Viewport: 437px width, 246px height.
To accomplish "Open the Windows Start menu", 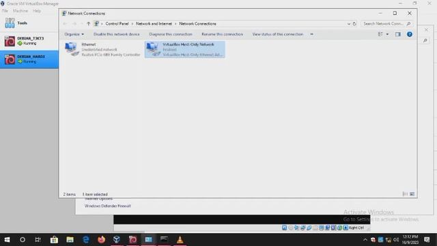I will click(x=7, y=240).
